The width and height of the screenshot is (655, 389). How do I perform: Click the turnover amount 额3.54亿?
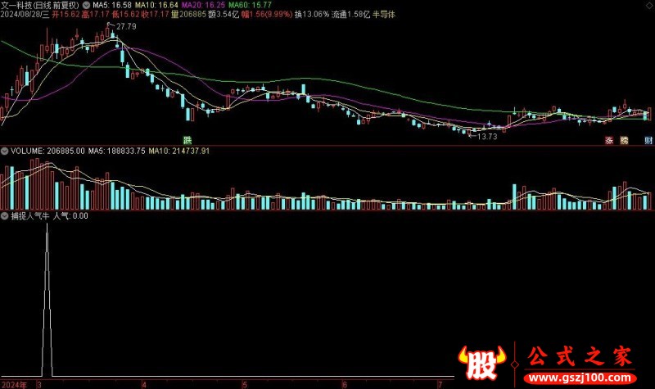224,15
